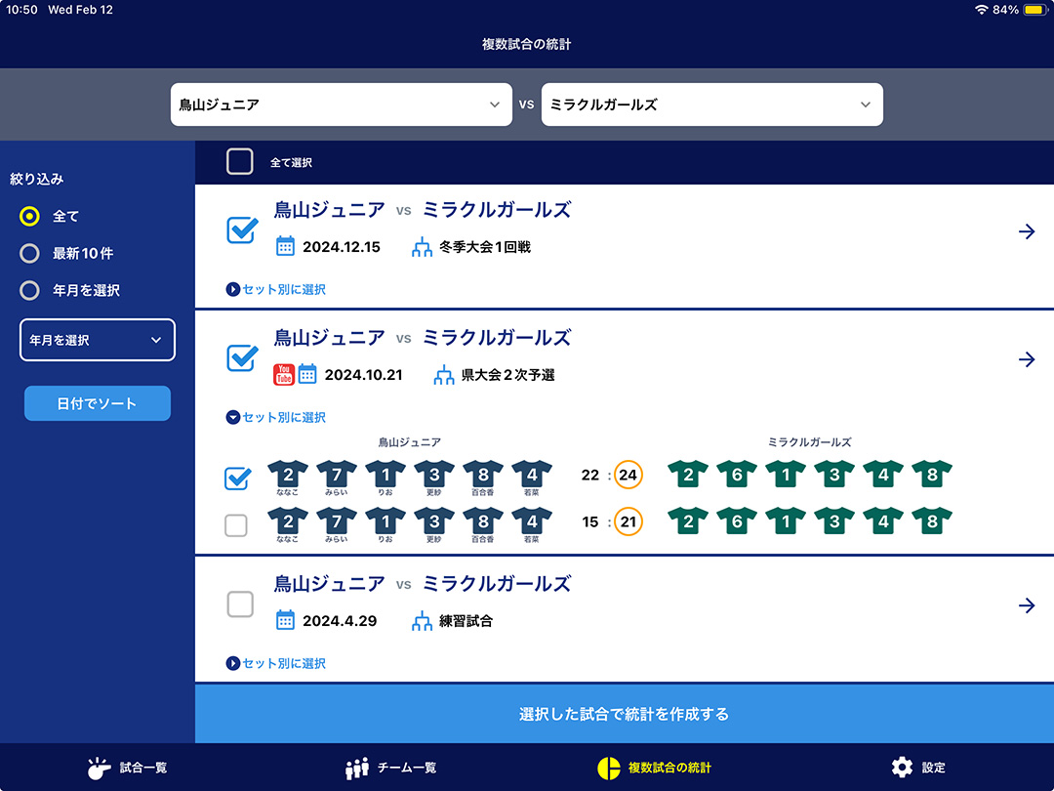Open YouTube video icon for 2024.10.21 match
Viewport: 1054px width, 791px height.
[284, 374]
